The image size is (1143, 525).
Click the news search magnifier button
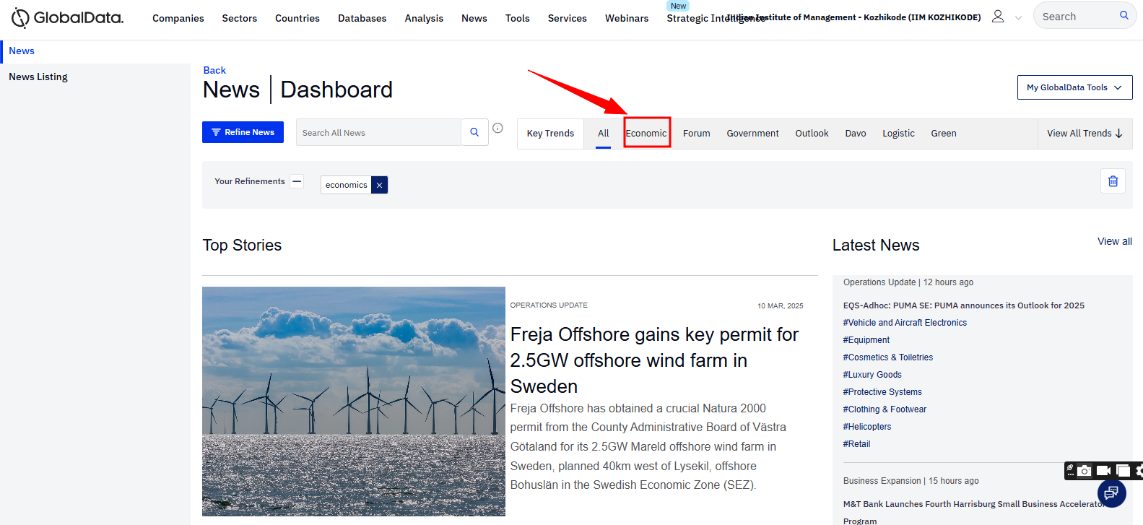474,132
